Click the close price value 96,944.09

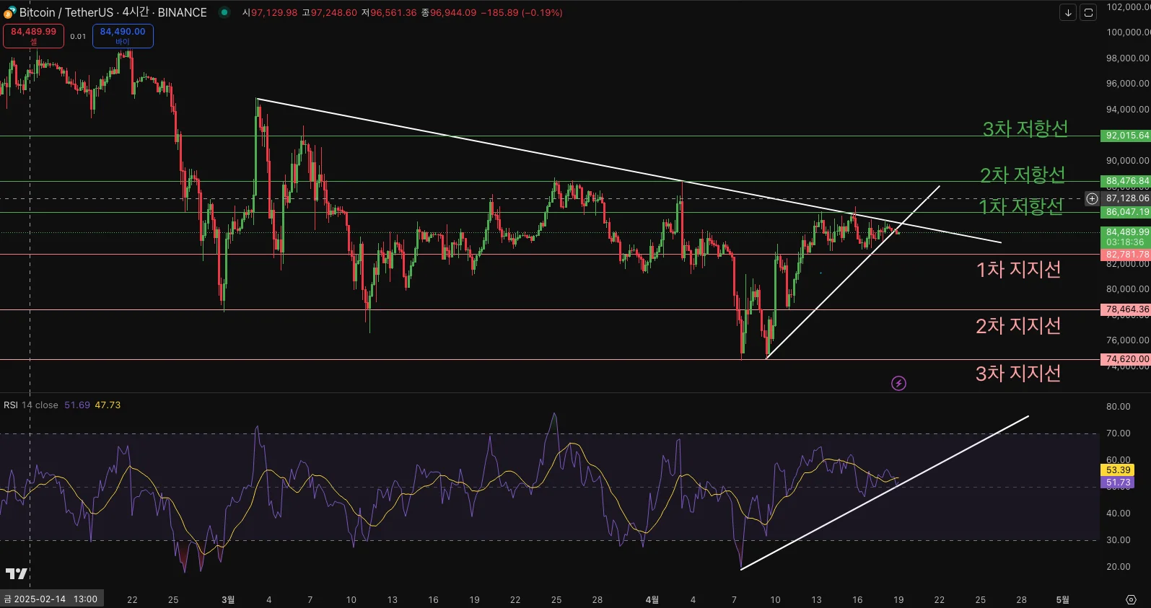click(x=453, y=13)
